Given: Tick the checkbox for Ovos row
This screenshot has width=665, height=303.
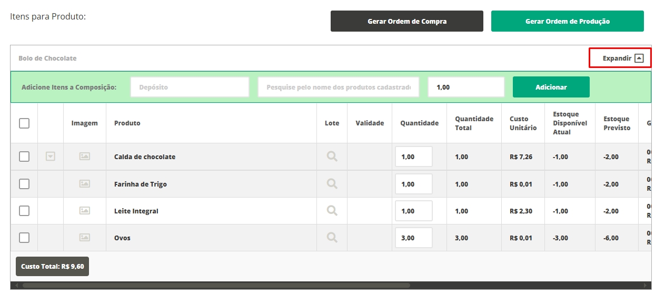Looking at the screenshot, I should [x=24, y=238].
